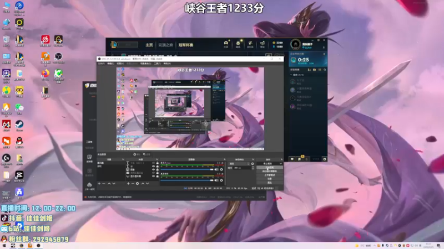Select the first scene in OBS scenes list
444x249 pixels.
coord(110,163)
